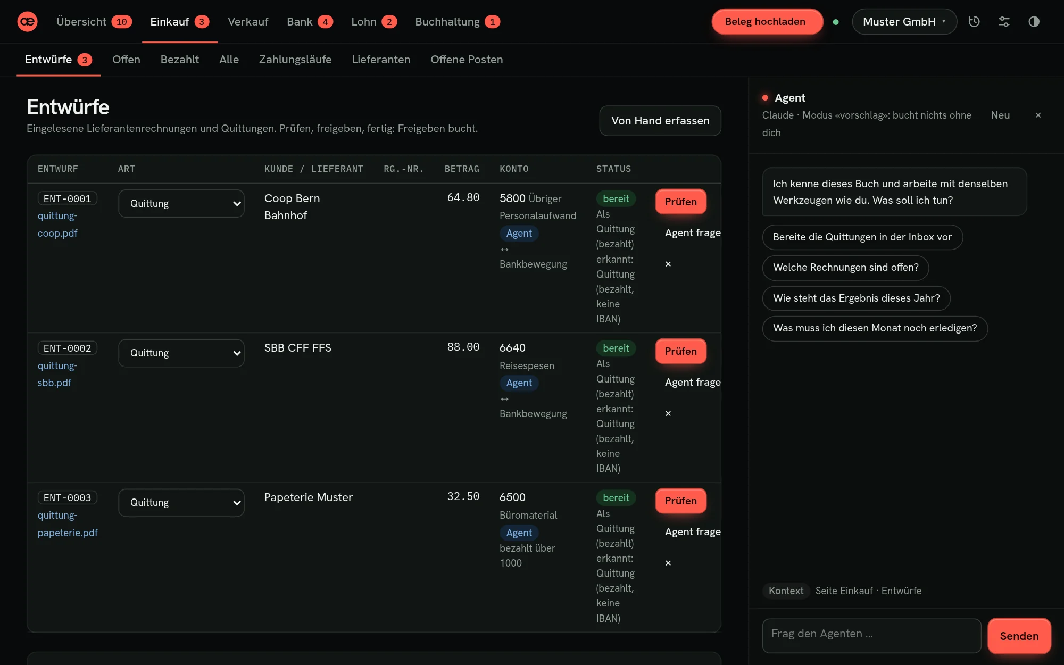This screenshot has width=1064, height=665.
Task: Go to the Übersicht menu
Action: coord(94,22)
